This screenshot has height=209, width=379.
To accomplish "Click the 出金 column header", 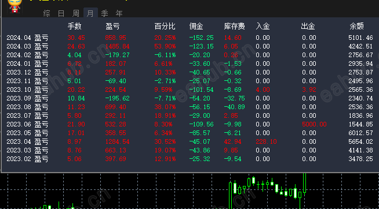I will coord(308,26).
